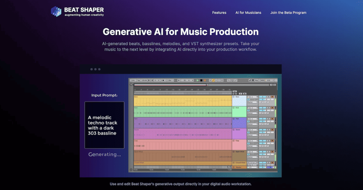
Task: Click bar 17 on the timeline ruler
Action: 186,90
